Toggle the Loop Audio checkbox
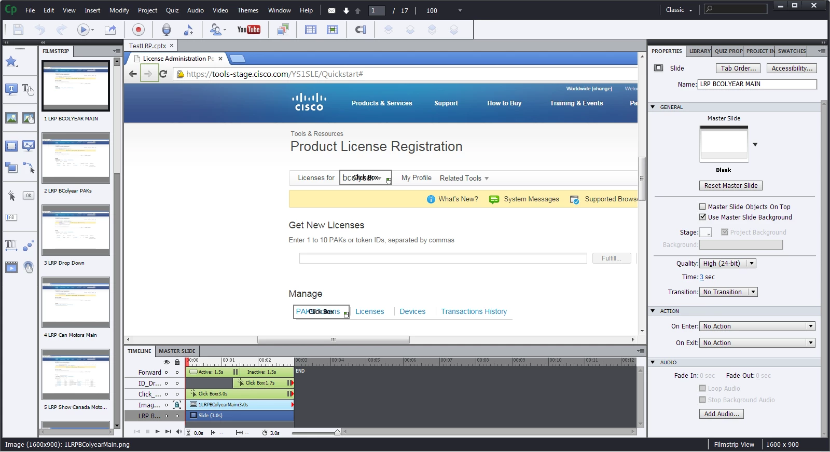The width and height of the screenshot is (830, 452). coord(702,388)
